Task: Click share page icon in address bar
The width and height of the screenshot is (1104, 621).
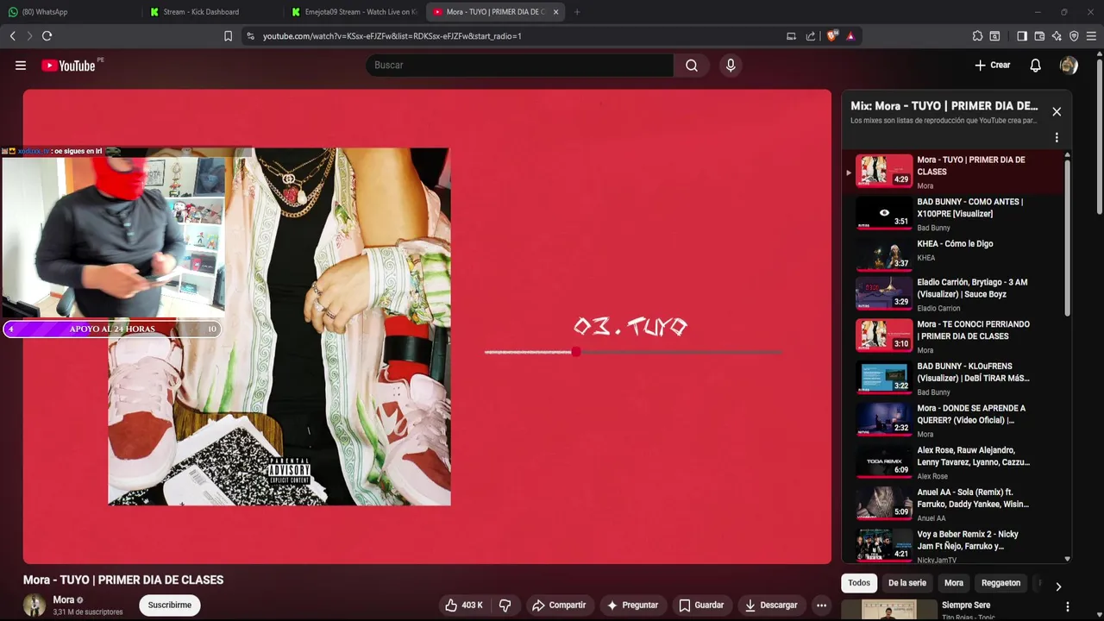Action: point(811,36)
